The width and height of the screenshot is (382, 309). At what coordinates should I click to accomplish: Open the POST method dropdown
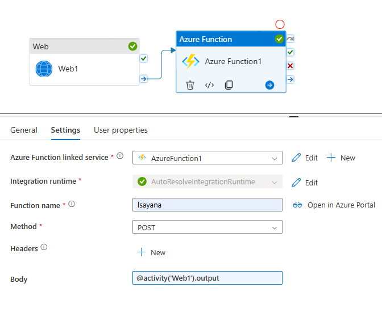point(207,227)
